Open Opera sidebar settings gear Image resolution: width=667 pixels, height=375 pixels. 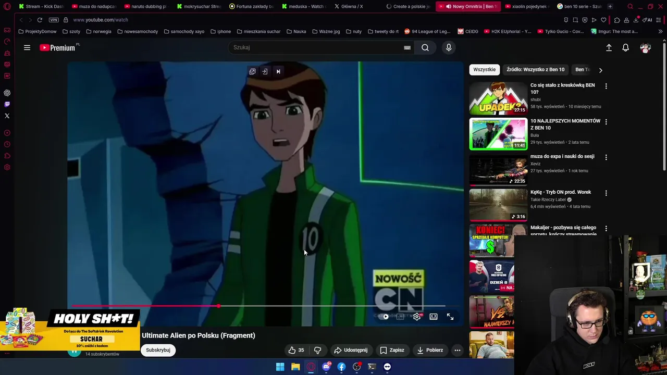pyautogui.click(x=7, y=167)
